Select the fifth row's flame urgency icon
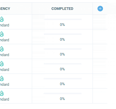The width and height of the screenshot is (116, 109). (x=2, y=78)
